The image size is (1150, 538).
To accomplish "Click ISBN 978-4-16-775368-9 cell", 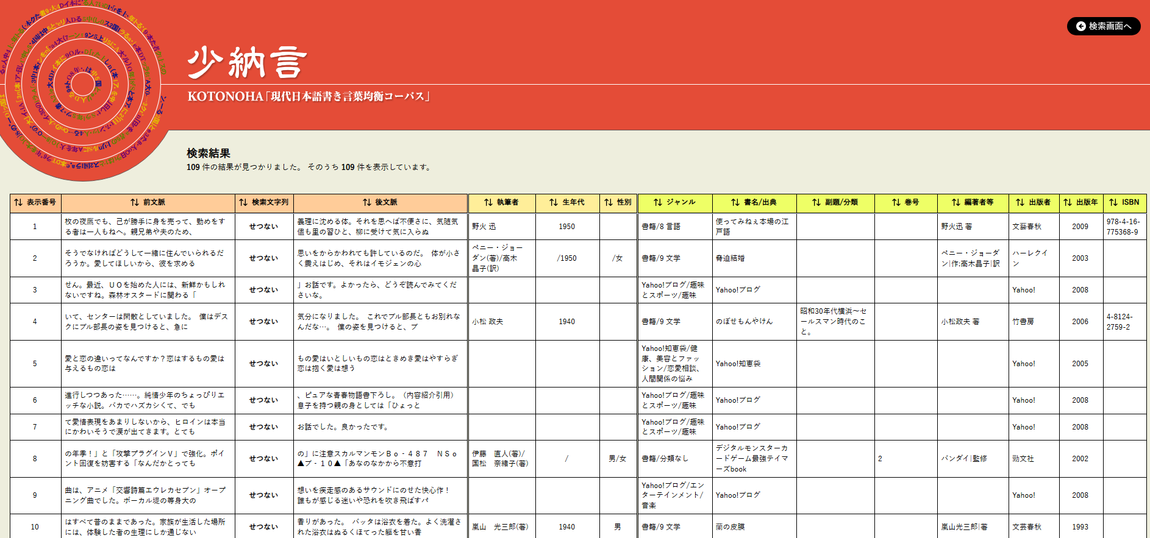I will [x=1124, y=227].
